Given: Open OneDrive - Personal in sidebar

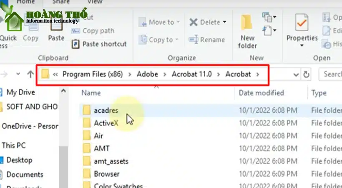Looking at the screenshot, I should (30, 126).
